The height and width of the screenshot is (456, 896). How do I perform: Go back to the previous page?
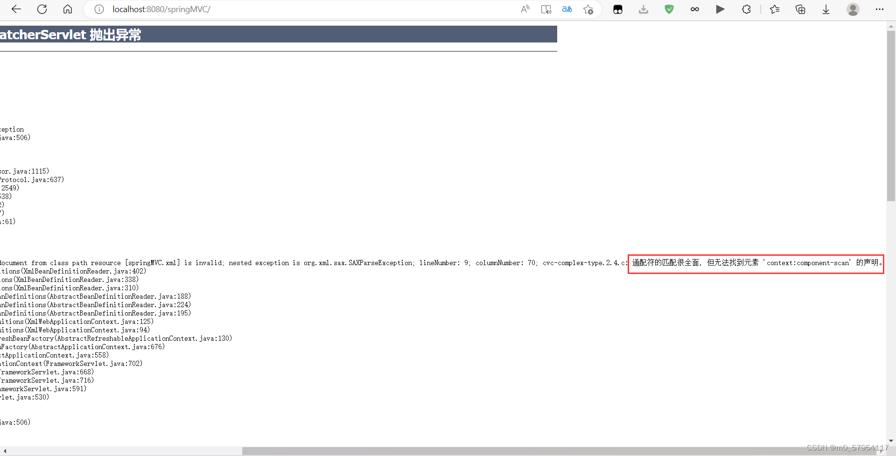[16, 9]
